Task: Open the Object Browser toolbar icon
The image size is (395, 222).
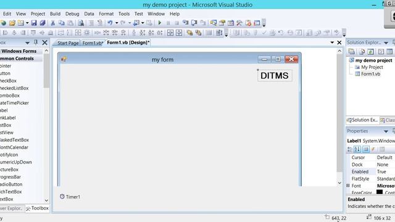Action: point(231,23)
